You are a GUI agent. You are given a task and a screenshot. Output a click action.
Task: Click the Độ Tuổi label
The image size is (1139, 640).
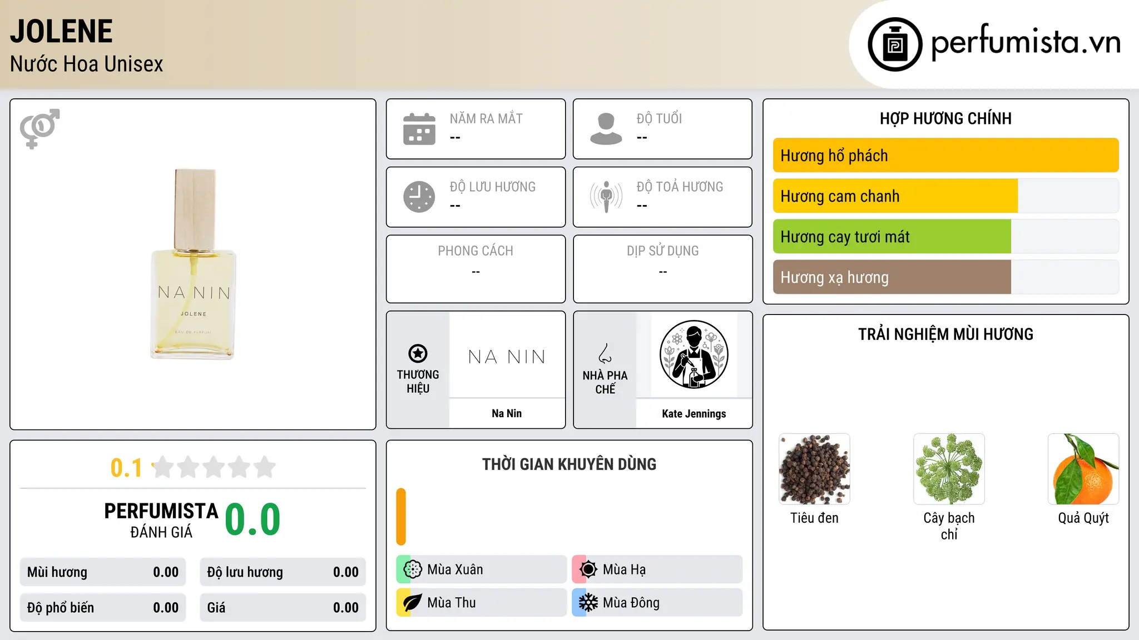coord(659,118)
